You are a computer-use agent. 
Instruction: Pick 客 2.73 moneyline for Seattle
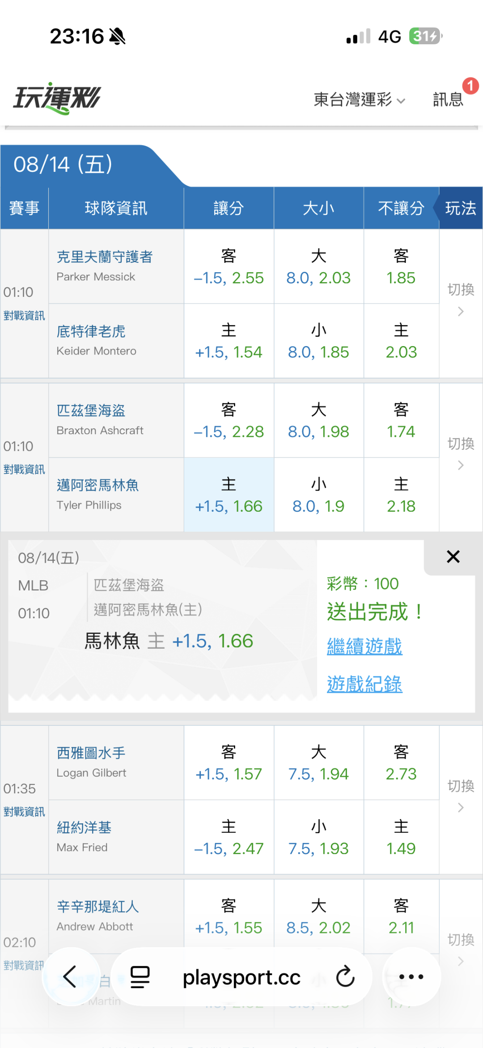401,763
